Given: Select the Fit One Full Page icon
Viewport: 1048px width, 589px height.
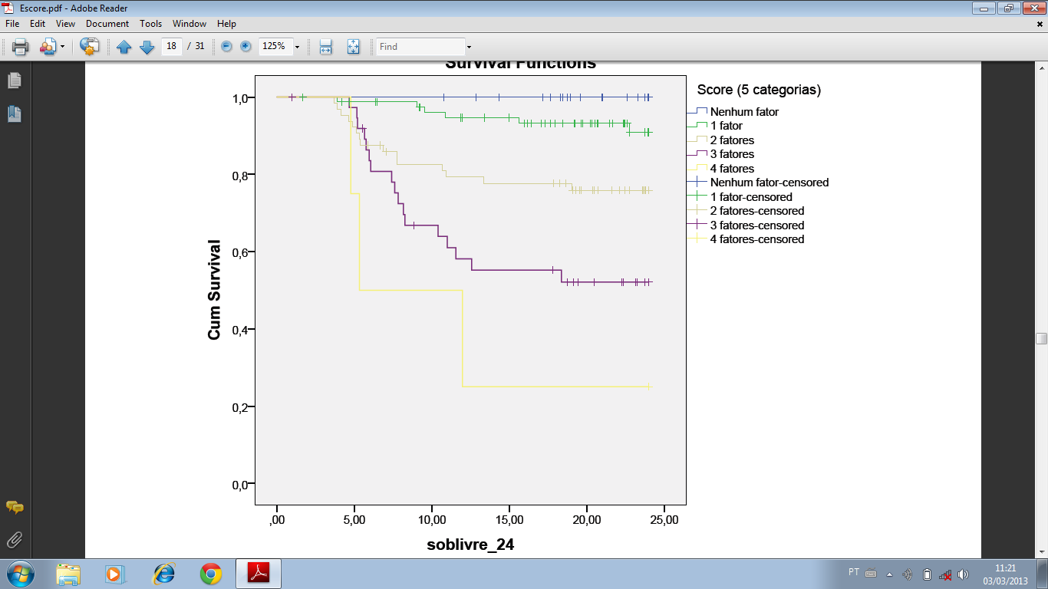Looking at the screenshot, I should (x=353, y=47).
